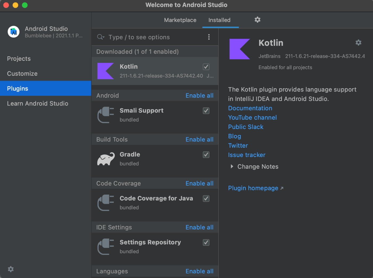Open the Customize section
373x278 pixels.
coord(46,74)
